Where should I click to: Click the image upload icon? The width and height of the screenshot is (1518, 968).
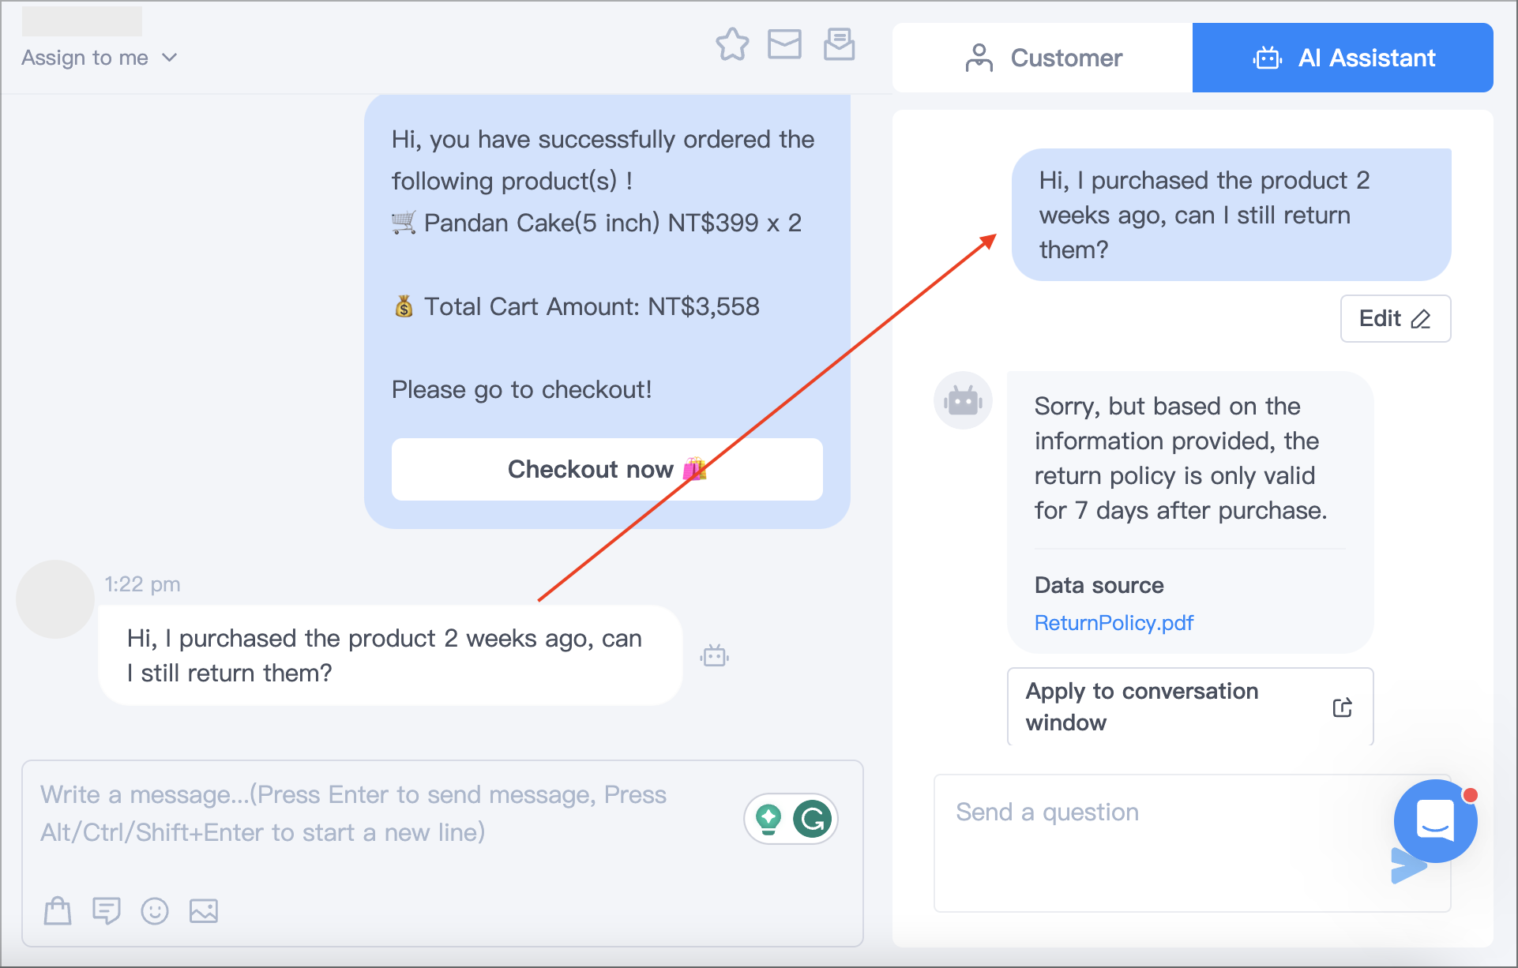tap(204, 910)
